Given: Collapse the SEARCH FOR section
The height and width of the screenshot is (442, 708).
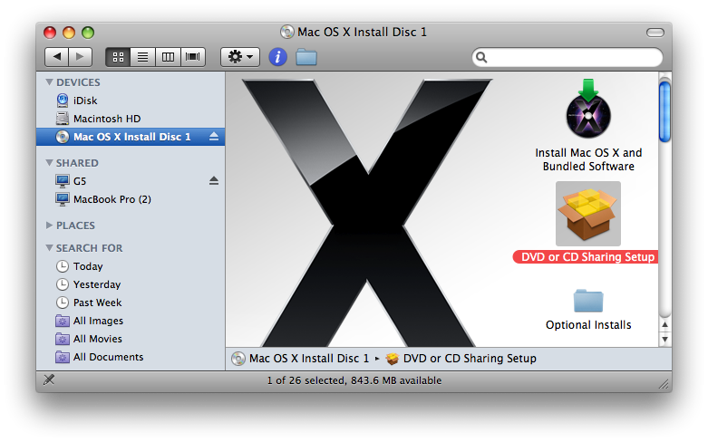Looking at the screenshot, I should [49, 247].
